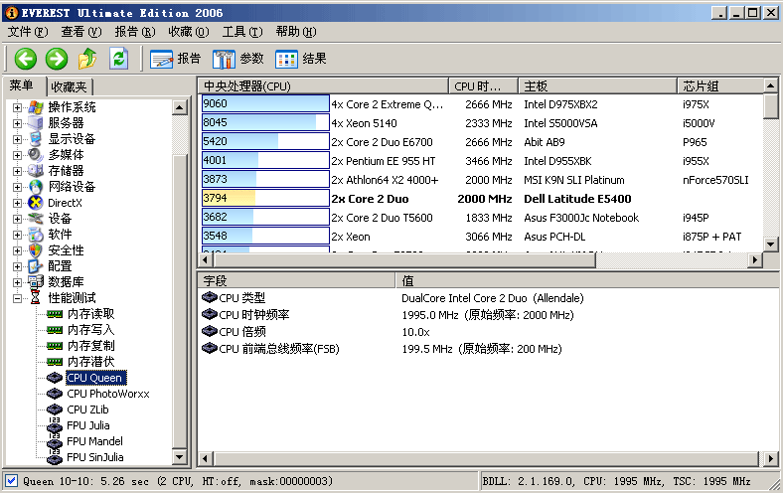Select the 性能测试 hourglass icon

tap(36, 298)
